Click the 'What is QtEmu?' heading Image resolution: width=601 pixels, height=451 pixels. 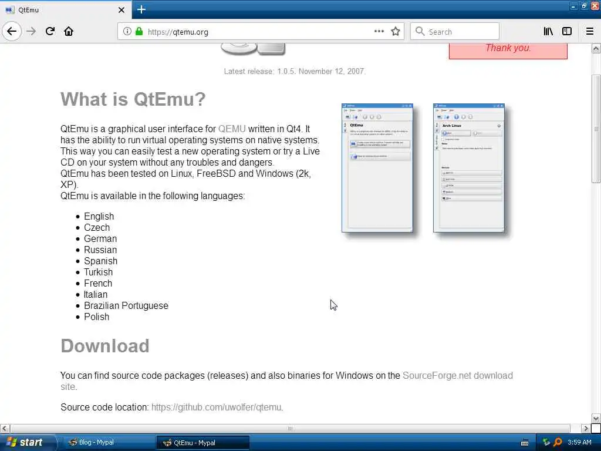pos(133,99)
